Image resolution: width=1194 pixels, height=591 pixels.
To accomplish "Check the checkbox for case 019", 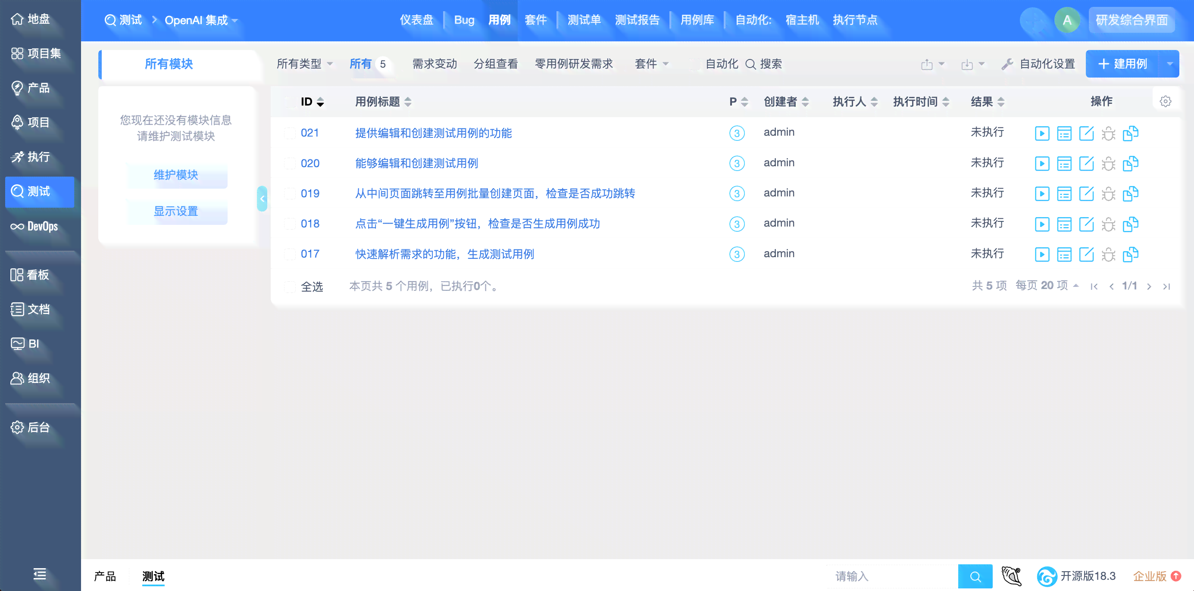I will tap(290, 193).
